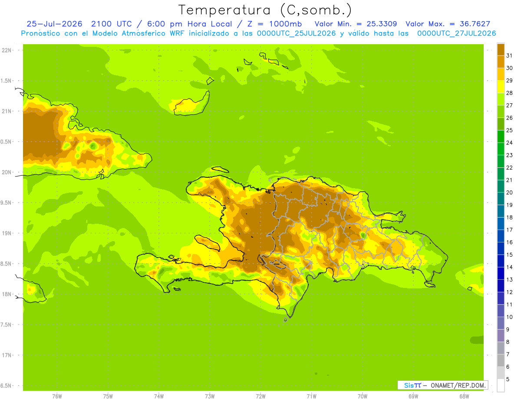The height and width of the screenshot is (402, 521).
Task: Click legend value '22'
Action: [x=510, y=168]
